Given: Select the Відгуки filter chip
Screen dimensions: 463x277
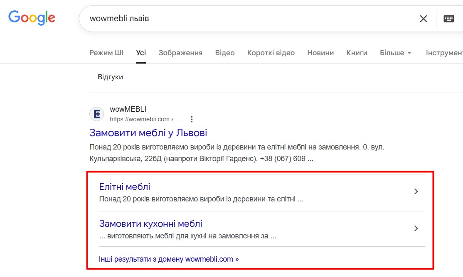Looking at the screenshot, I should click(110, 77).
